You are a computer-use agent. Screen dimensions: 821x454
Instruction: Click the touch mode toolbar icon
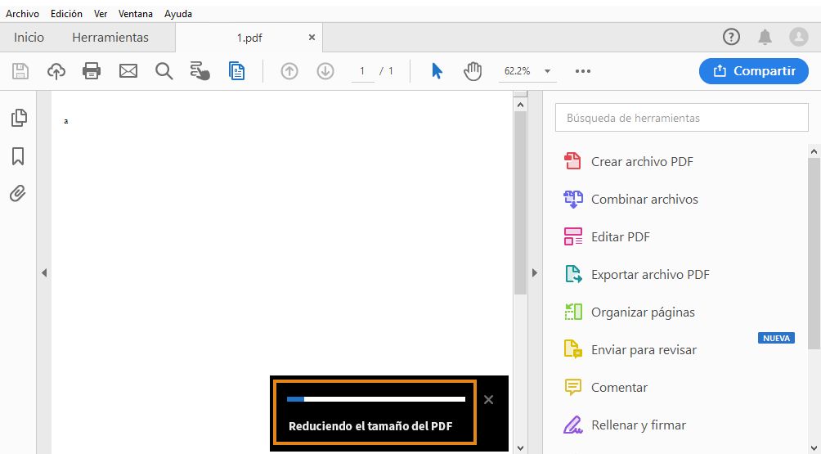click(x=200, y=70)
